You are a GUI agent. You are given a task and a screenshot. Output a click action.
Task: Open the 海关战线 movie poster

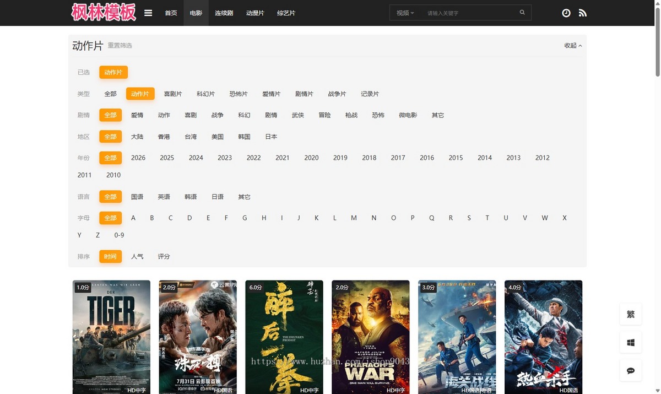[x=457, y=337]
